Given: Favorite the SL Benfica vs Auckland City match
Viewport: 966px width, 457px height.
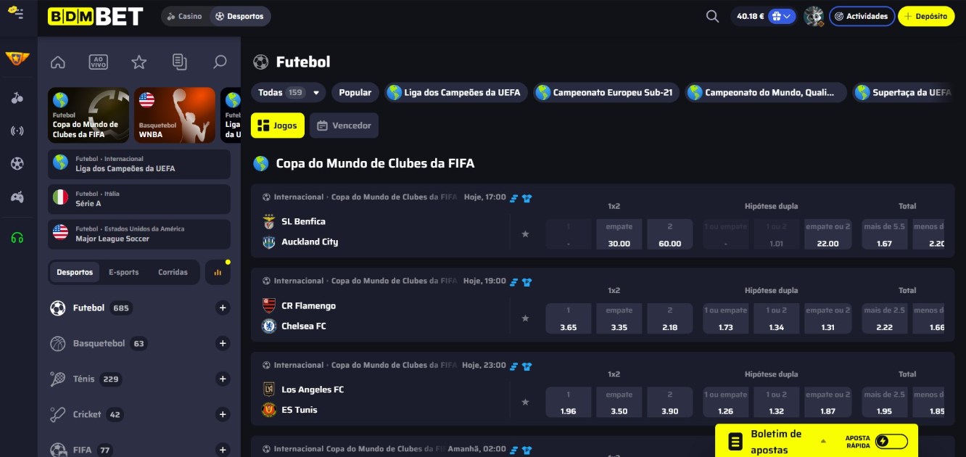Looking at the screenshot, I should tap(524, 234).
